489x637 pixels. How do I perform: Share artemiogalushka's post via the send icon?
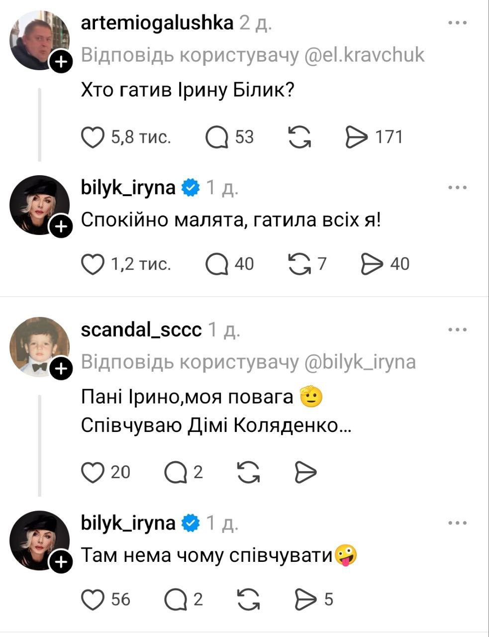357,137
